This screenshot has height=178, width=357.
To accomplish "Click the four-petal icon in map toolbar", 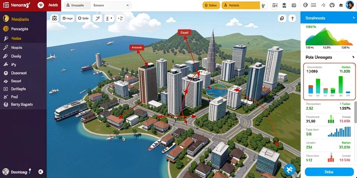I will pyautogui.click(x=54, y=18).
